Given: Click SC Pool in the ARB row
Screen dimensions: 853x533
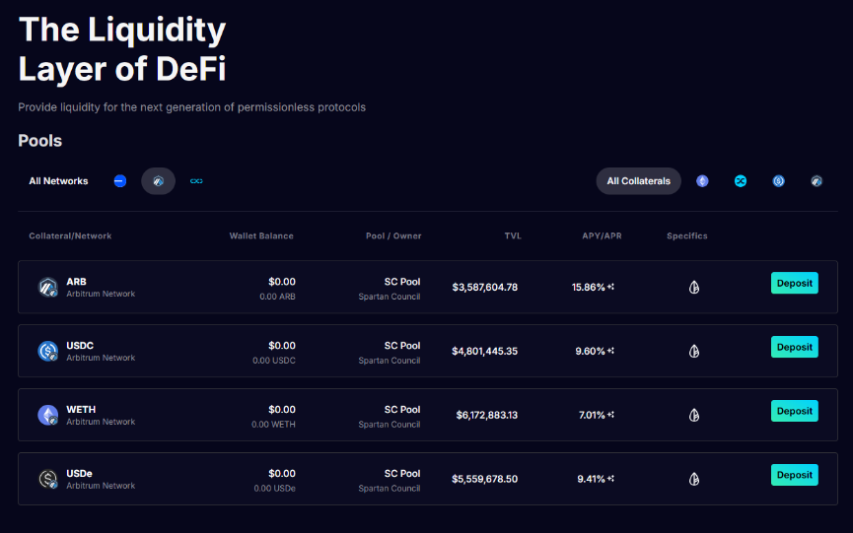Looking at the screenshot, I should [x=402, y=282].
